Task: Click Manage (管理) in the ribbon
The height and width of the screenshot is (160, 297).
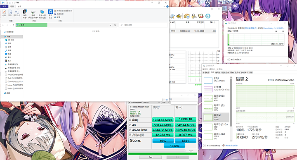Action: (57, 17)
